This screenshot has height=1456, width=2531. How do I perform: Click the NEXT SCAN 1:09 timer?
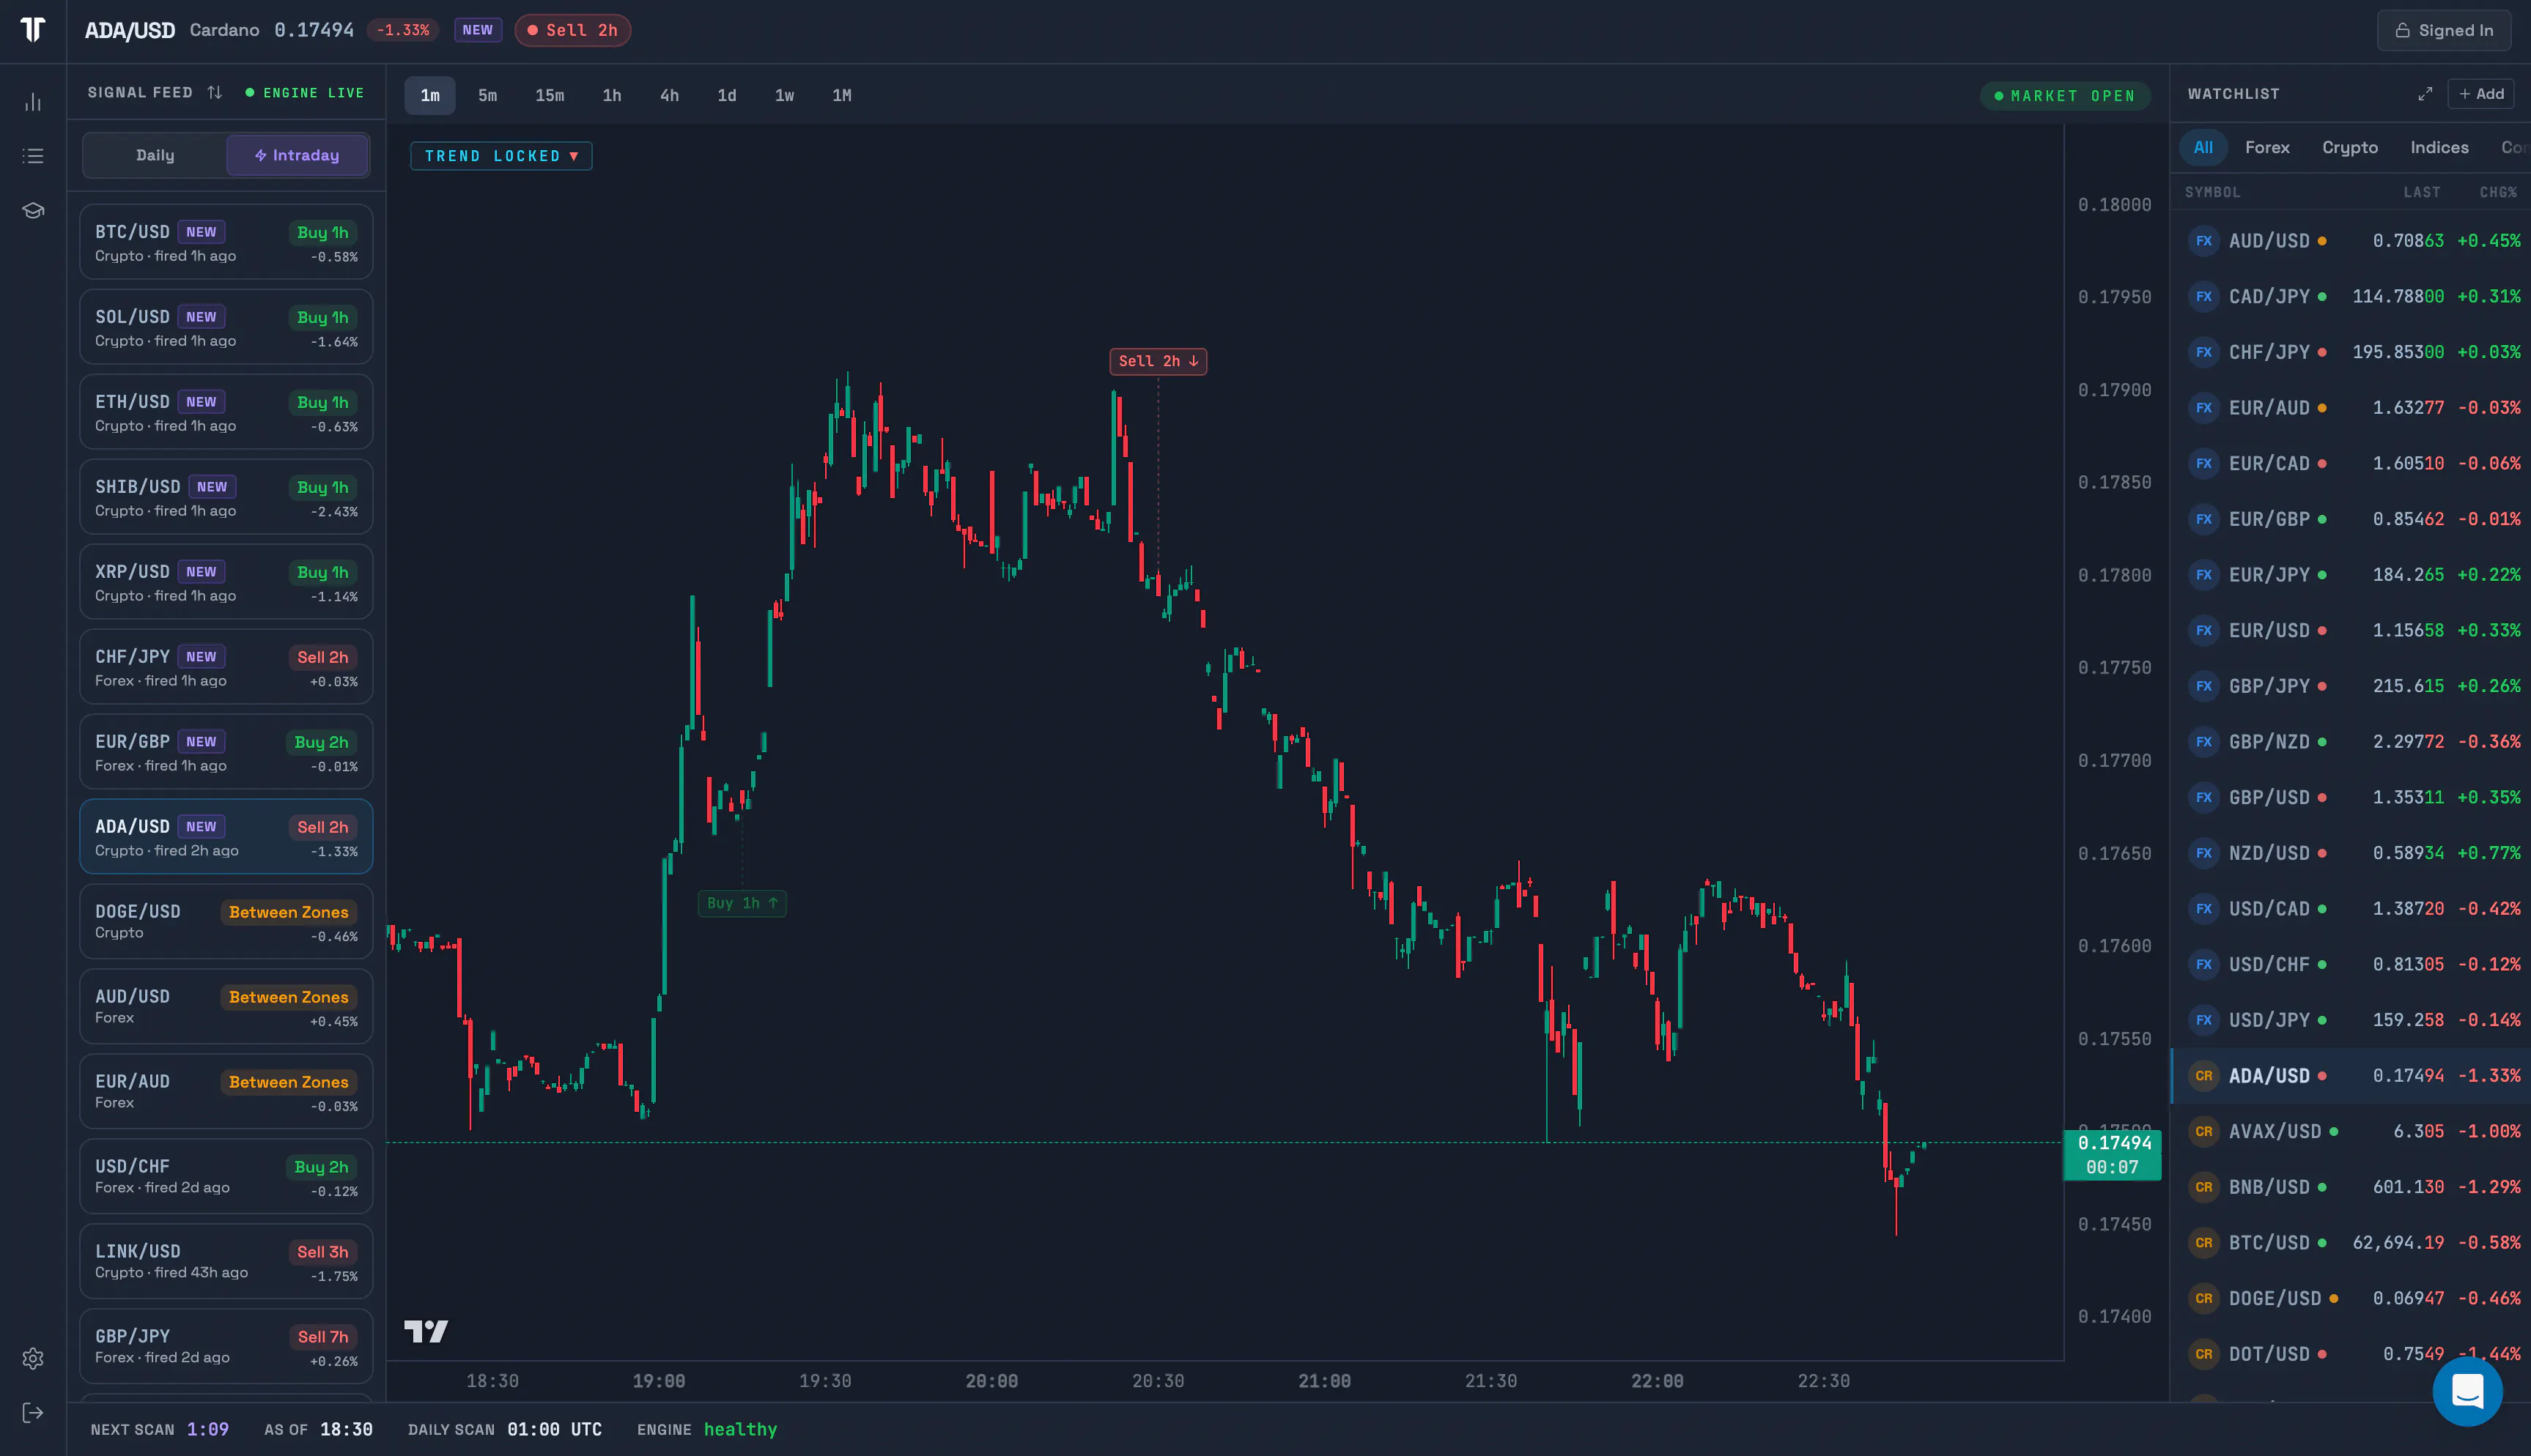[x=160, y=1430]
